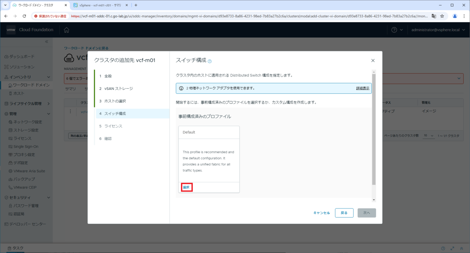This screenshot has height=253, width=470.
Task: Click the 選択 link on Default profile
Action: (x=186, y=187)
